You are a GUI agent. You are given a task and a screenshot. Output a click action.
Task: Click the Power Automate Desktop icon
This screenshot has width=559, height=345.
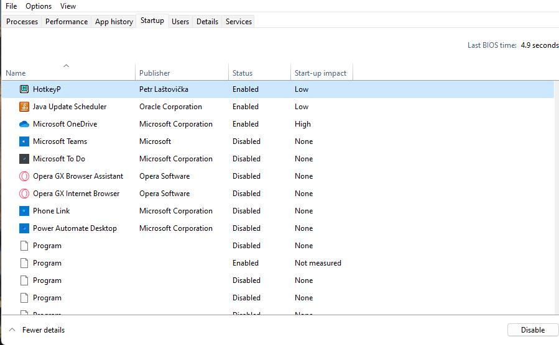tap(24, 228)
